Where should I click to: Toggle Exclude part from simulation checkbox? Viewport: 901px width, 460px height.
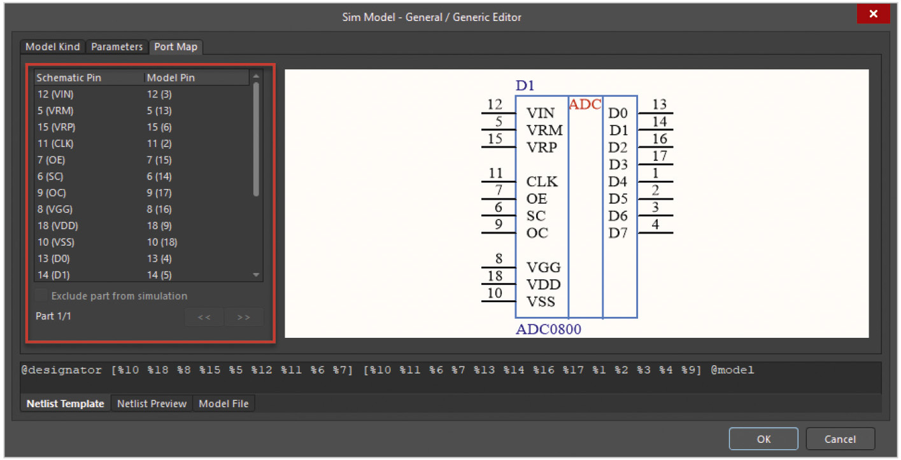tap(41, 296)
